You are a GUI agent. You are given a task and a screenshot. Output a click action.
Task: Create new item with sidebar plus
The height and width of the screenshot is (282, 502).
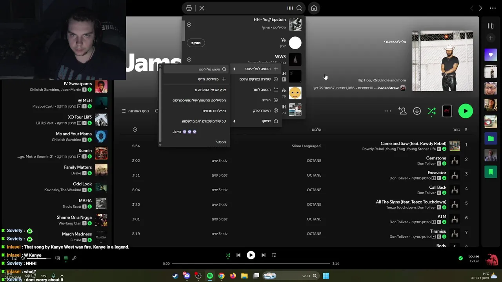point(491,38)
